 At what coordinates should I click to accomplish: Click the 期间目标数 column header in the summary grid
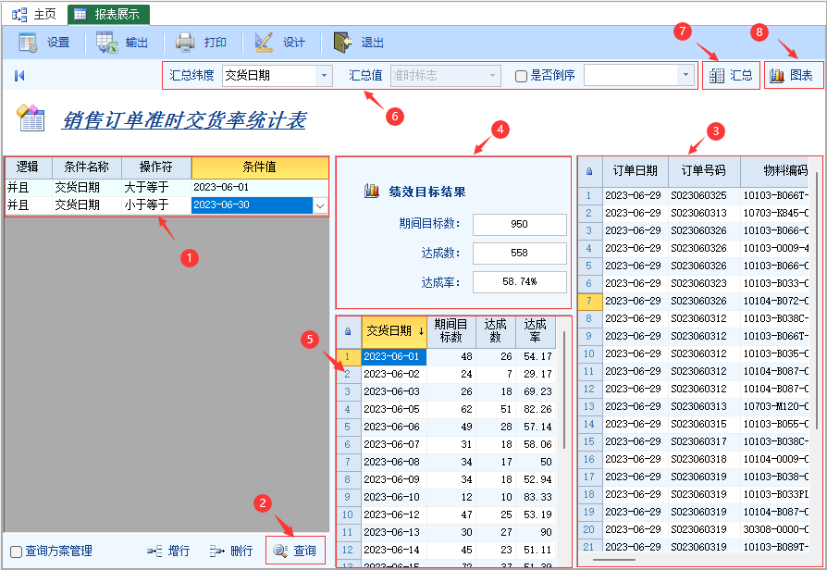tap(451, 331)
